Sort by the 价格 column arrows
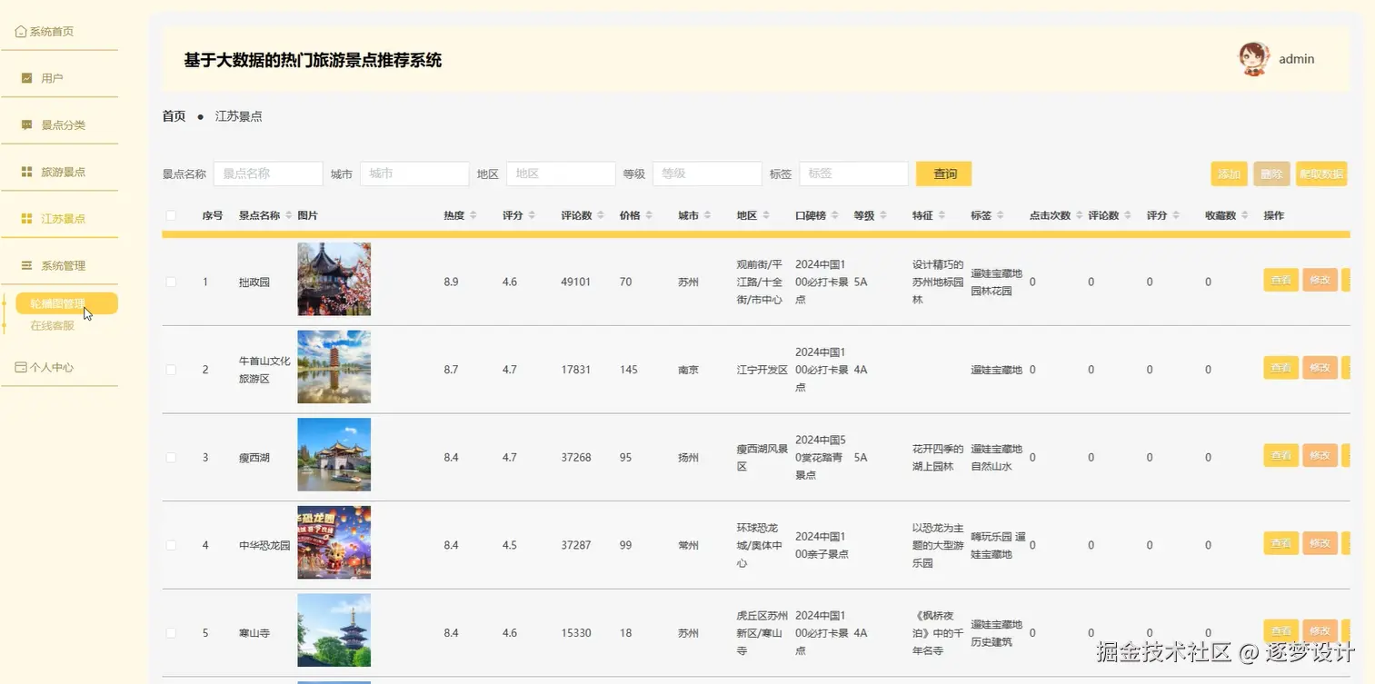 pos(649,215)
